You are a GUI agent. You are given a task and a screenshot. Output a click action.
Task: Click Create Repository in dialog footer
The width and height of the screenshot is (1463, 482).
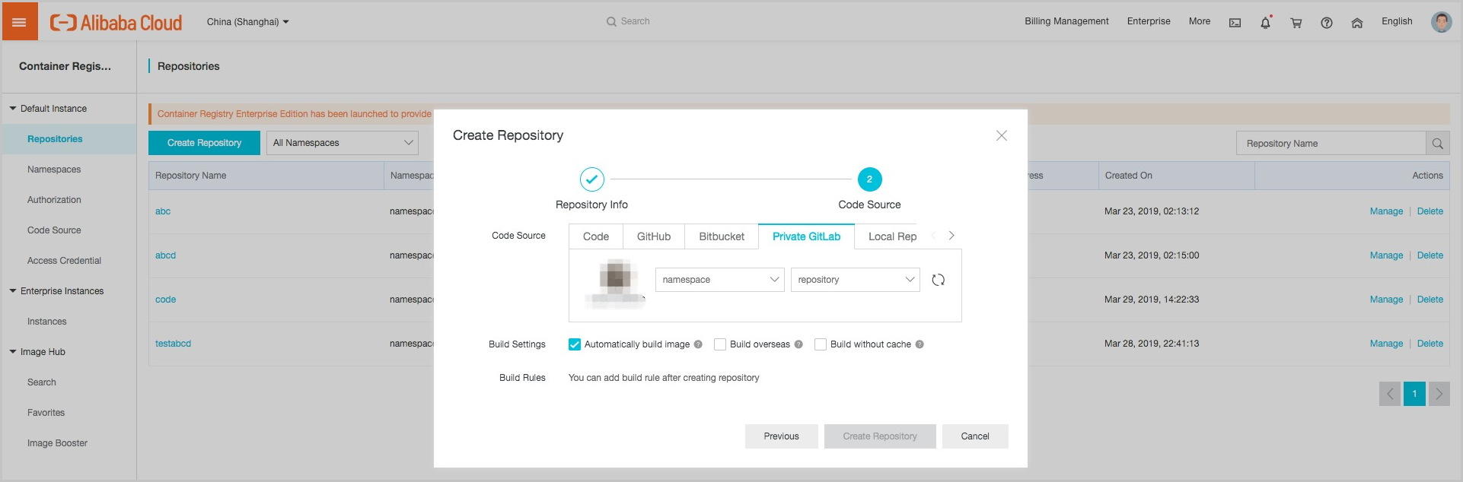(x=880, y=436)
